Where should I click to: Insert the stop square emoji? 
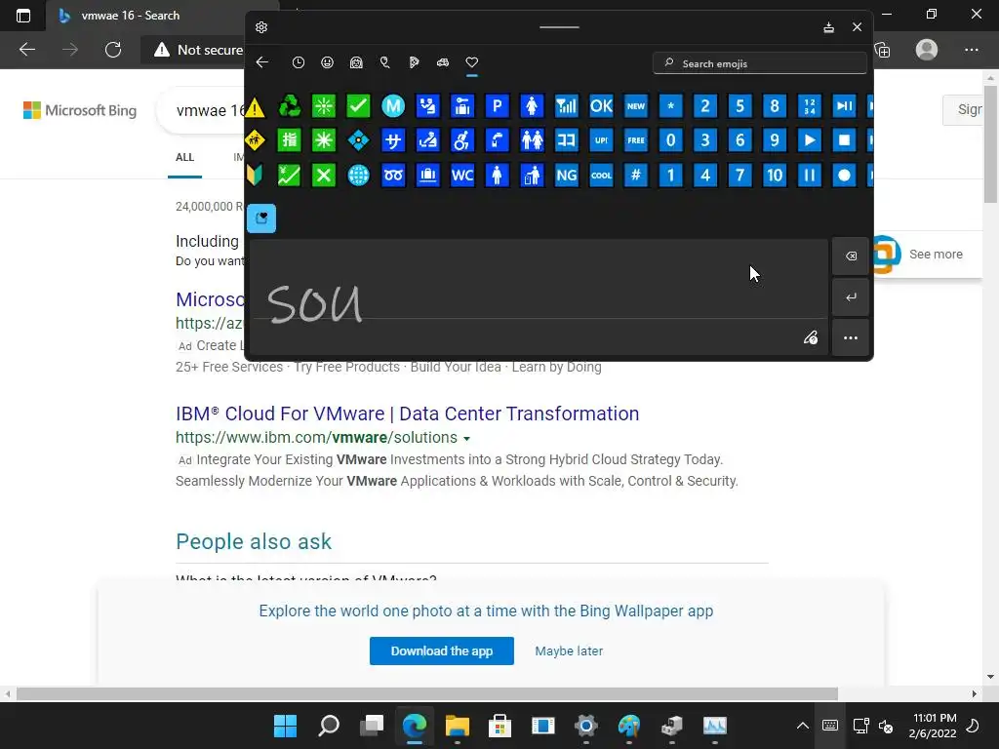(844, 140)
